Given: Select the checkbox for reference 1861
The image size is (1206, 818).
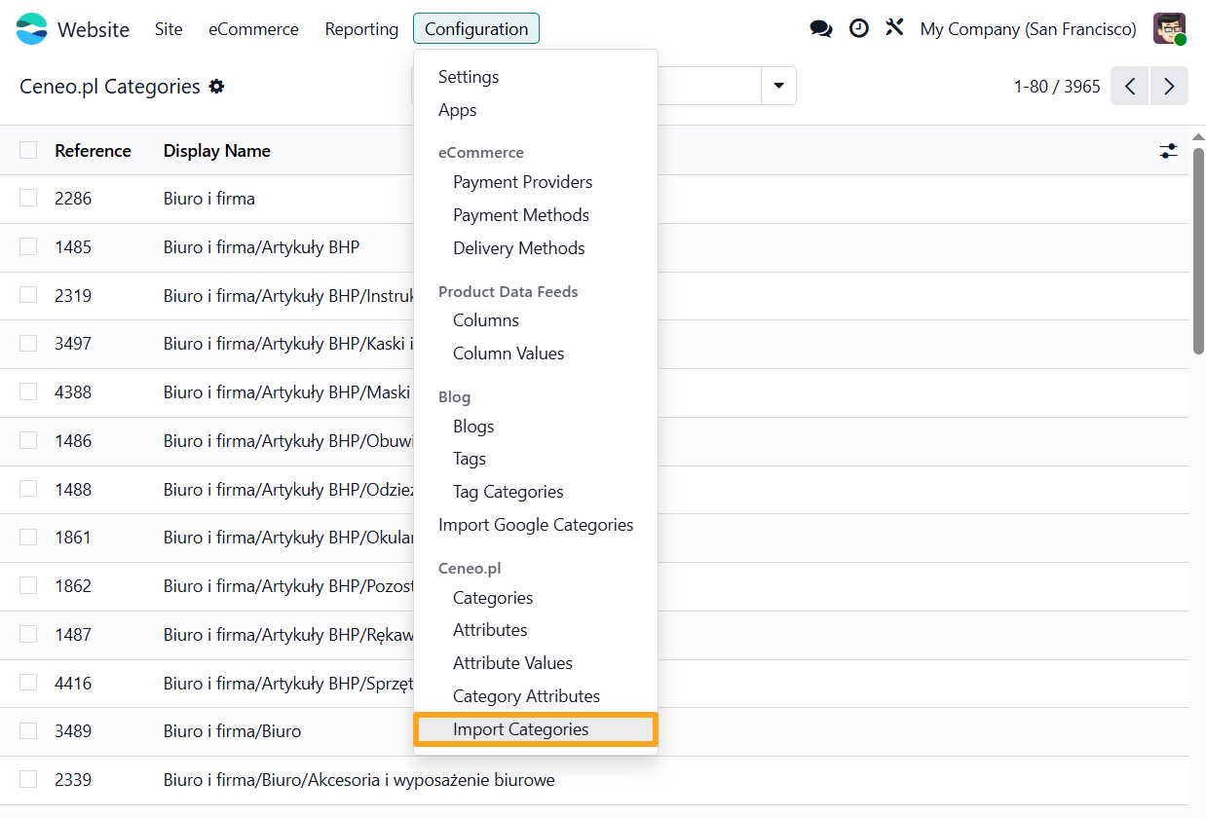Looking at the screenshot, I should point(28,537).
